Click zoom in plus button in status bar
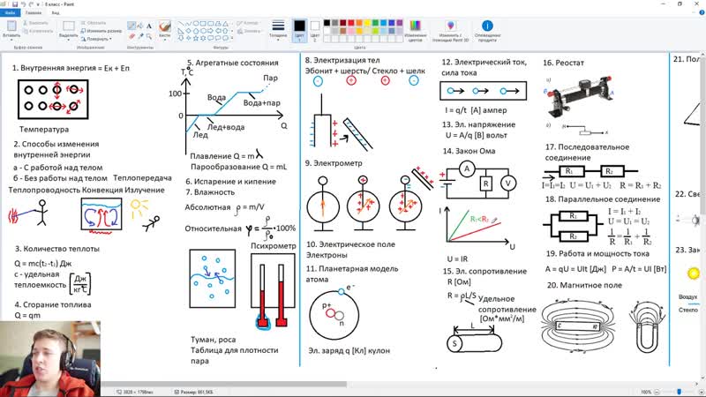The height and width of the screenshot is (397, 706). (x=701, y=392)
